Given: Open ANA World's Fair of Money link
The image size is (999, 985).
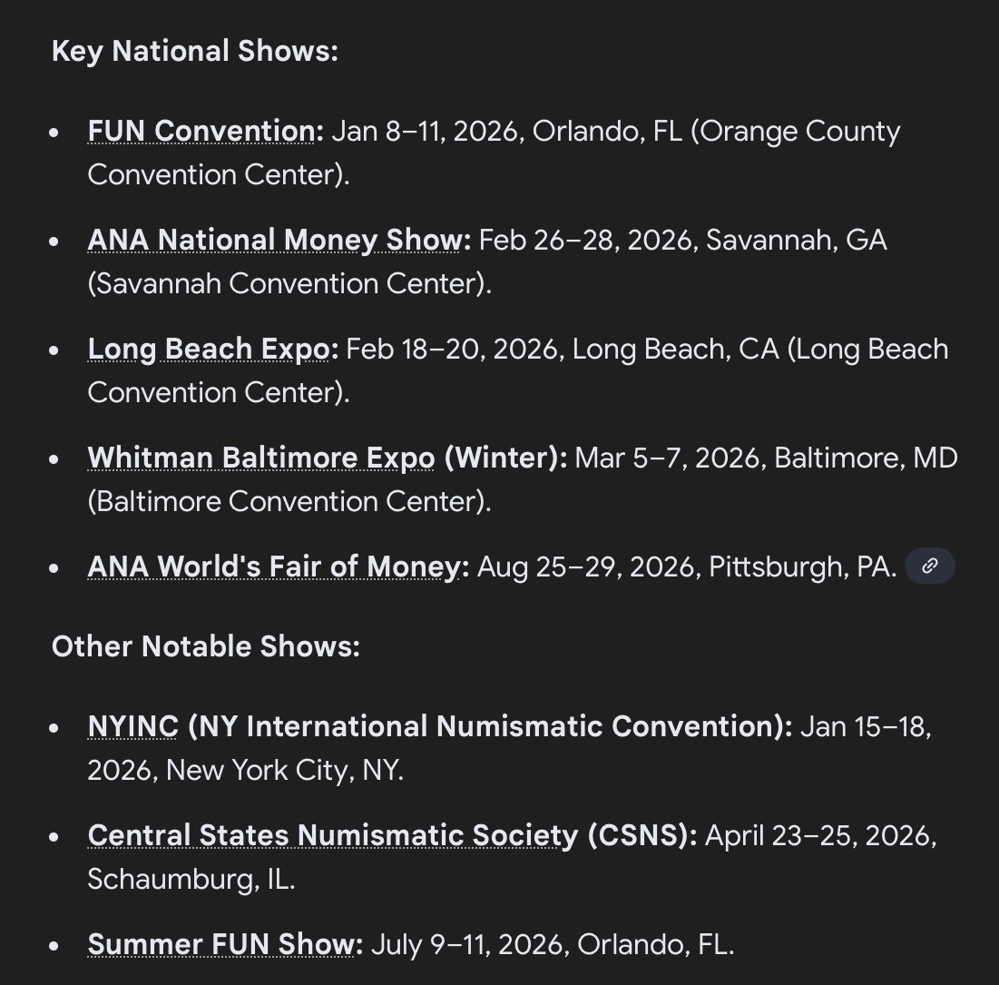Looking at the screenshot, I should coord(273,567).
